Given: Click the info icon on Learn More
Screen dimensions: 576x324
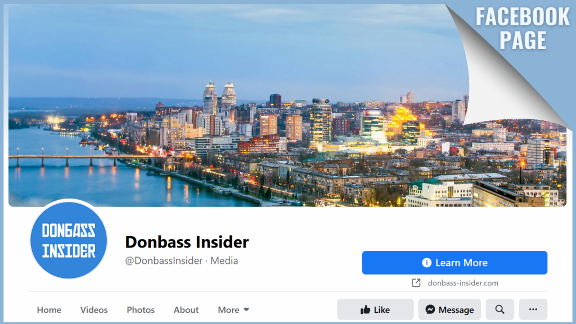Looking at the screenshot, I should [426, 263].
